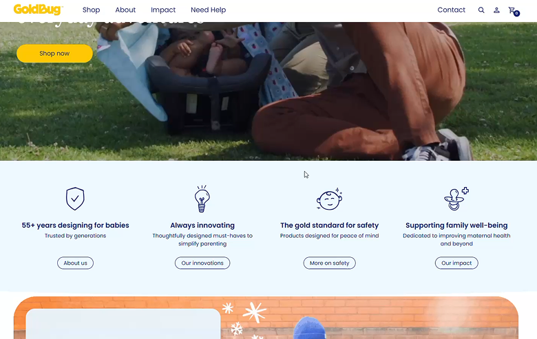Open the Impact menu item
This screenshot has width=537, height=339.
click(163, 10)
